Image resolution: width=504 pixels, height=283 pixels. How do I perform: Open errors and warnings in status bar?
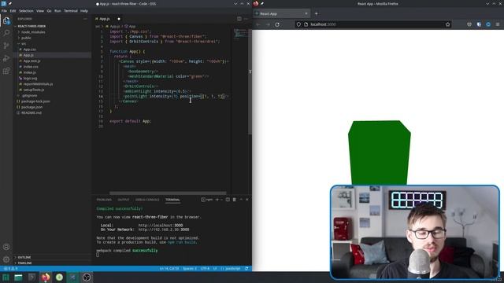[x=11, y=269]
